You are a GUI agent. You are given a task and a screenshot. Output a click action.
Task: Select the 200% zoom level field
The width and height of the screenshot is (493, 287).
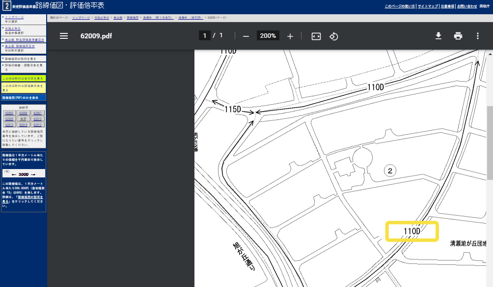[268, 36]
